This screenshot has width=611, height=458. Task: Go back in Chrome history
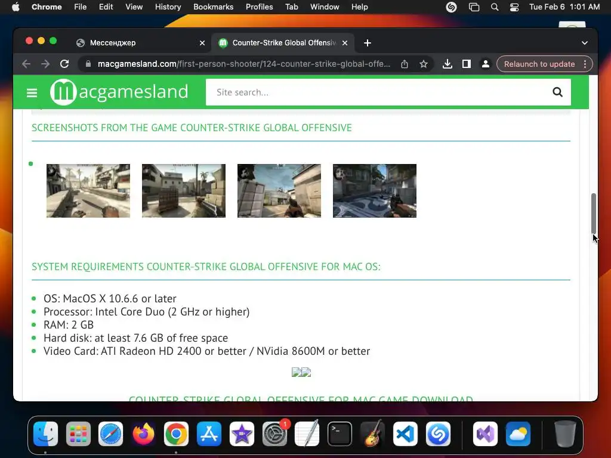click(26, 64)
